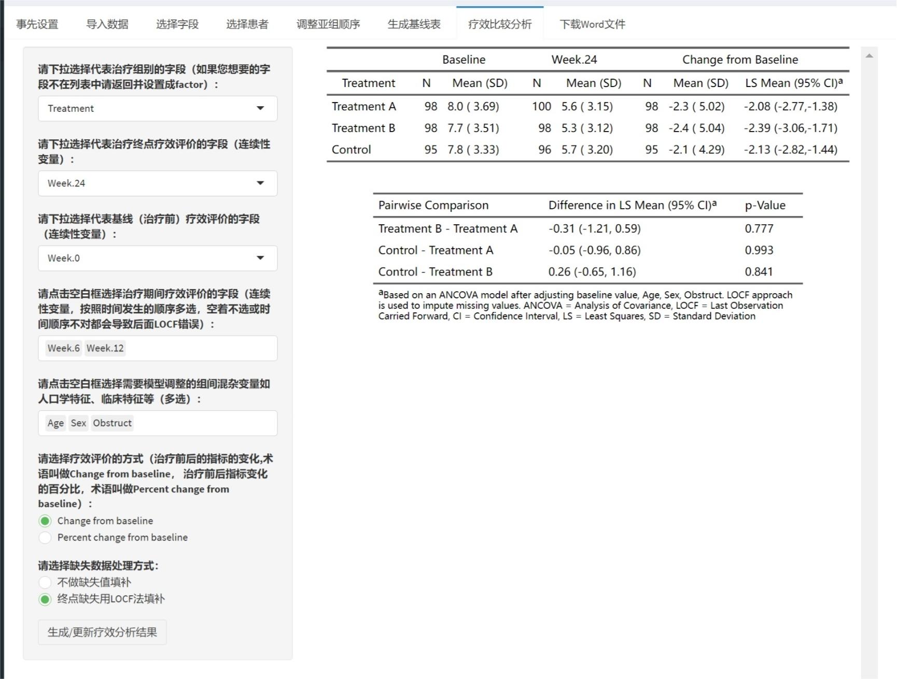Click the 生成/更新疗效分析结果 button
Screen dimensions: 897x679
(x=102, y=632)
